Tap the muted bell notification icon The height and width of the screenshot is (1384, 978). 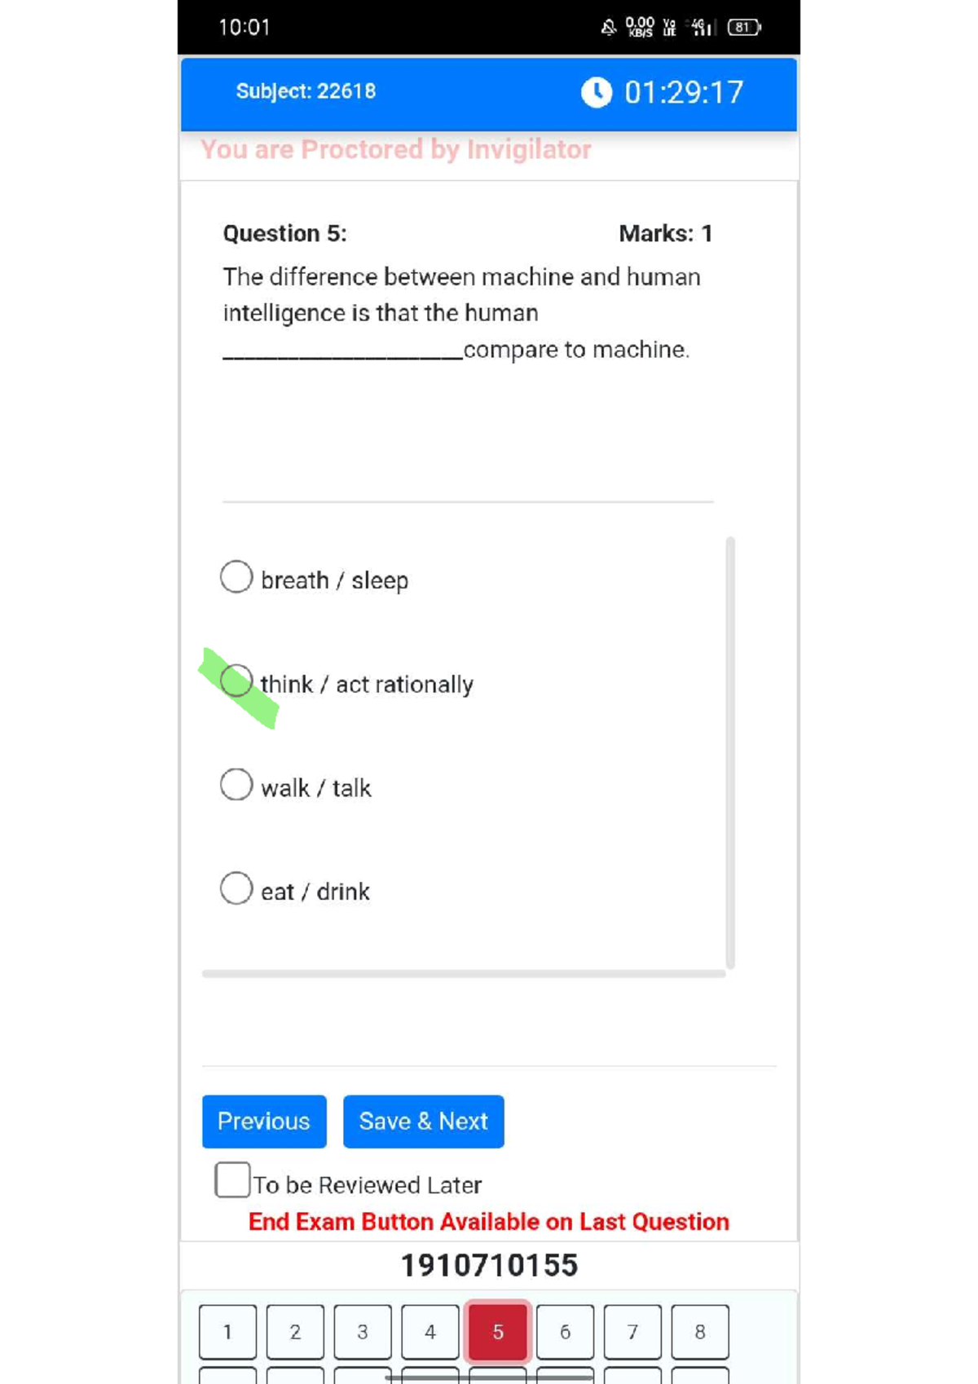pos(608,28)
